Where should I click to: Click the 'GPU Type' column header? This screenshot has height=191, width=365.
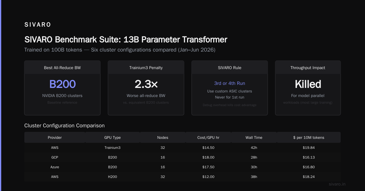click(x=113, y=137)
